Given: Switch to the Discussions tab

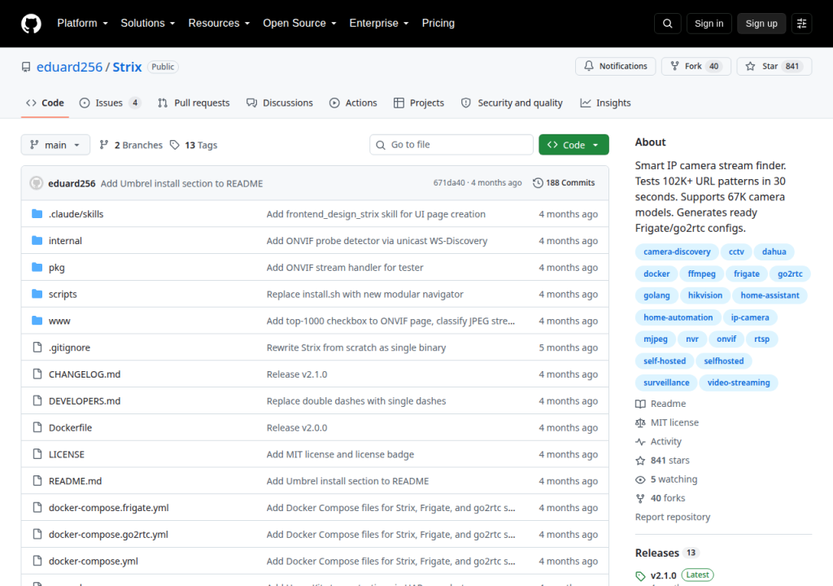Looking at the screenshot, I should pyautogui.click(x=280, y=103).
